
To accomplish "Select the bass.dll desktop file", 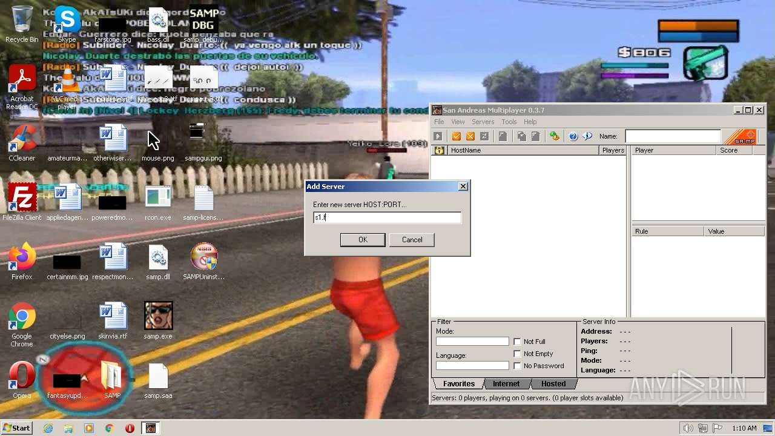I will [158, 25].
